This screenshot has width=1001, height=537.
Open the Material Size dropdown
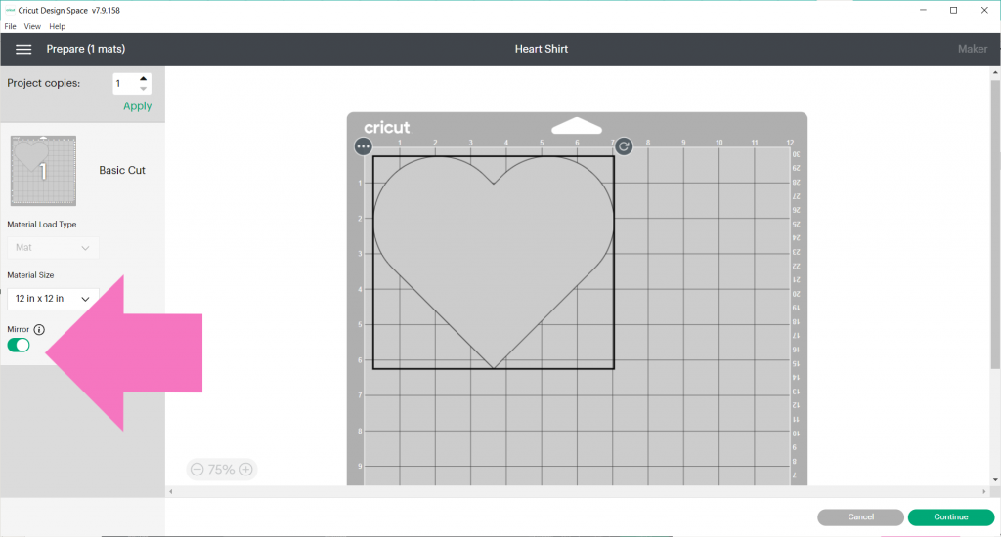point(53,299)
